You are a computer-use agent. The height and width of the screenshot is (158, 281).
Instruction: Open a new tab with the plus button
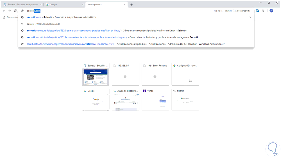pos(131,5)
